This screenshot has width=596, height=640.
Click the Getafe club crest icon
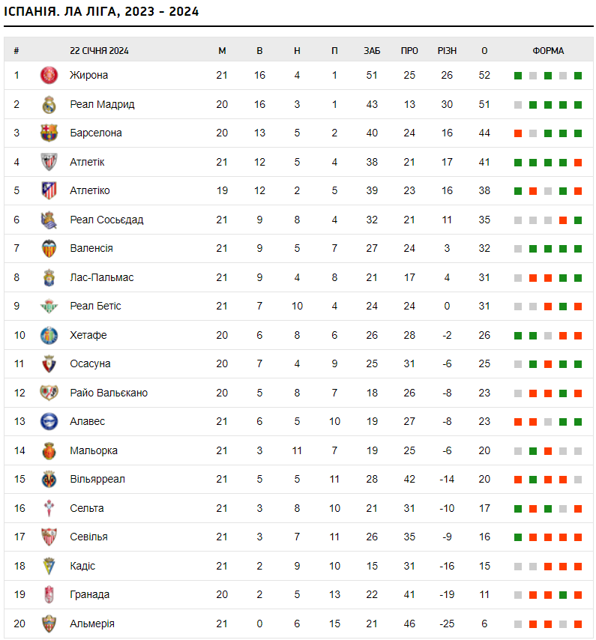click(x=49, y=335)
